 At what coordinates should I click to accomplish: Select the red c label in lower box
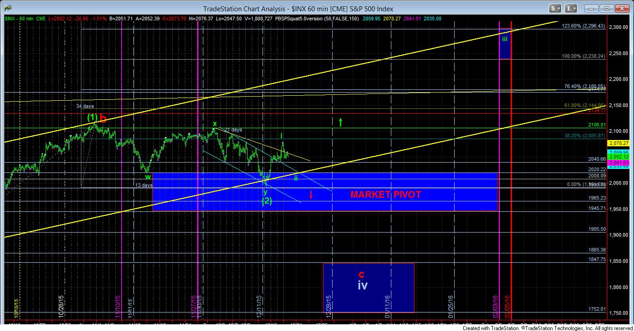coord(362,274)
